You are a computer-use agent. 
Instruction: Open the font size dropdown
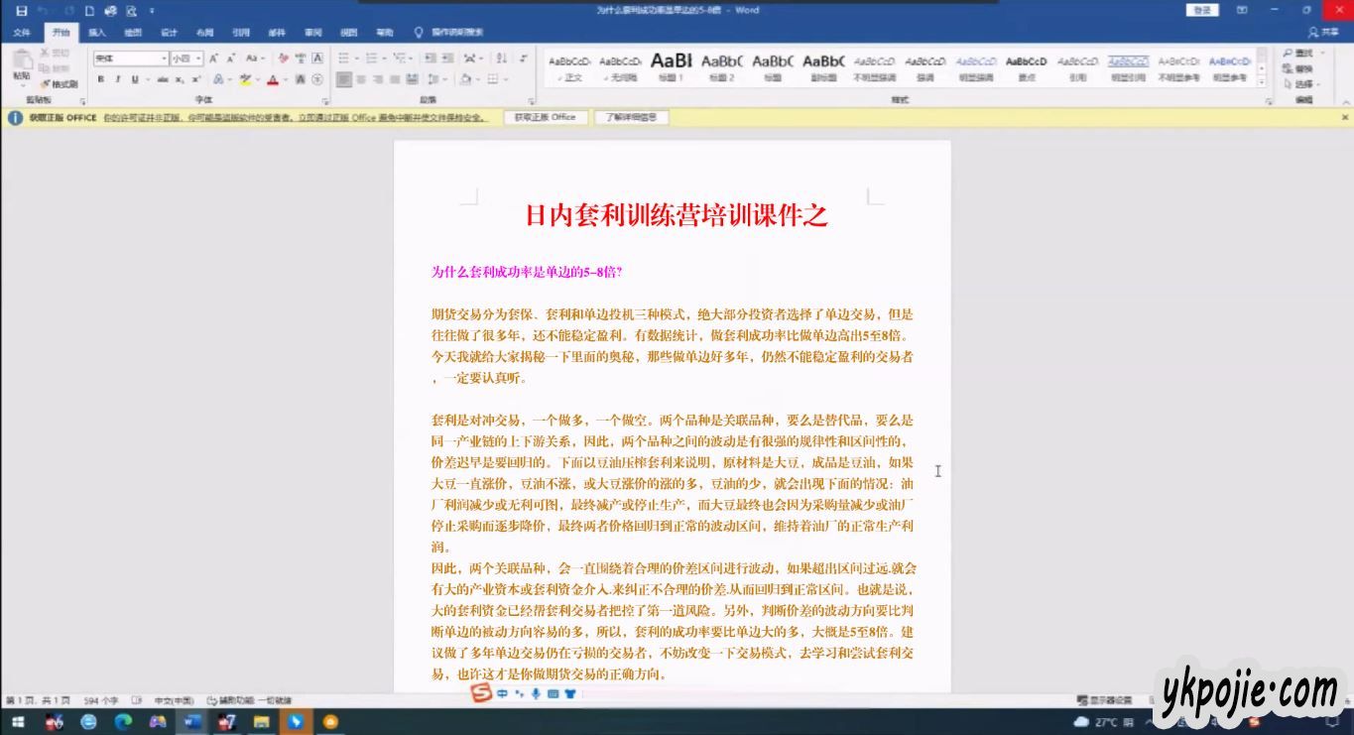pyautogui.click(x=197, y=59)
